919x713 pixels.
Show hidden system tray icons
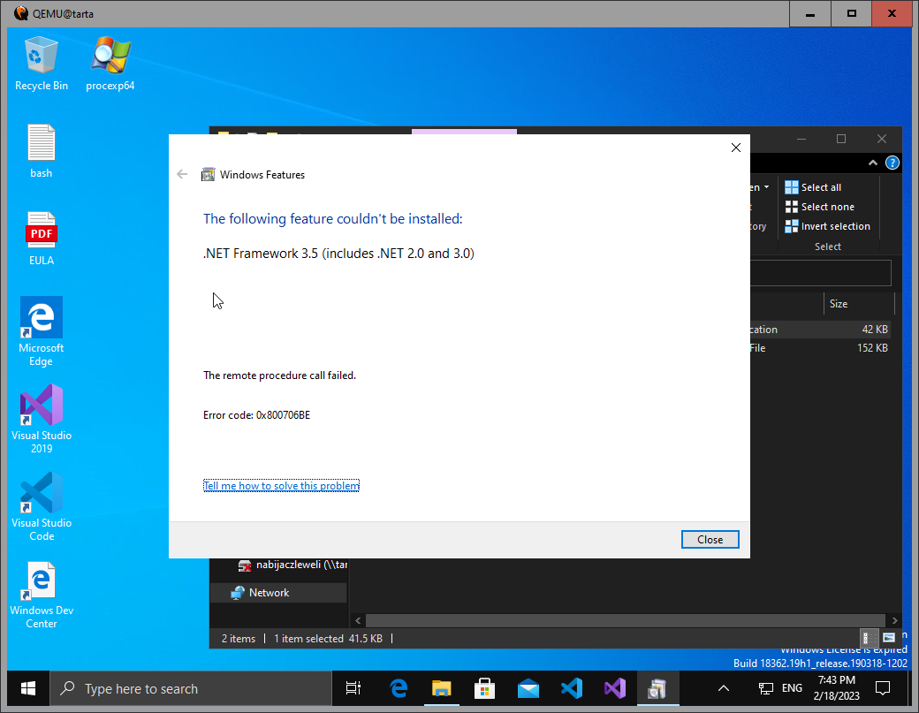723,688
